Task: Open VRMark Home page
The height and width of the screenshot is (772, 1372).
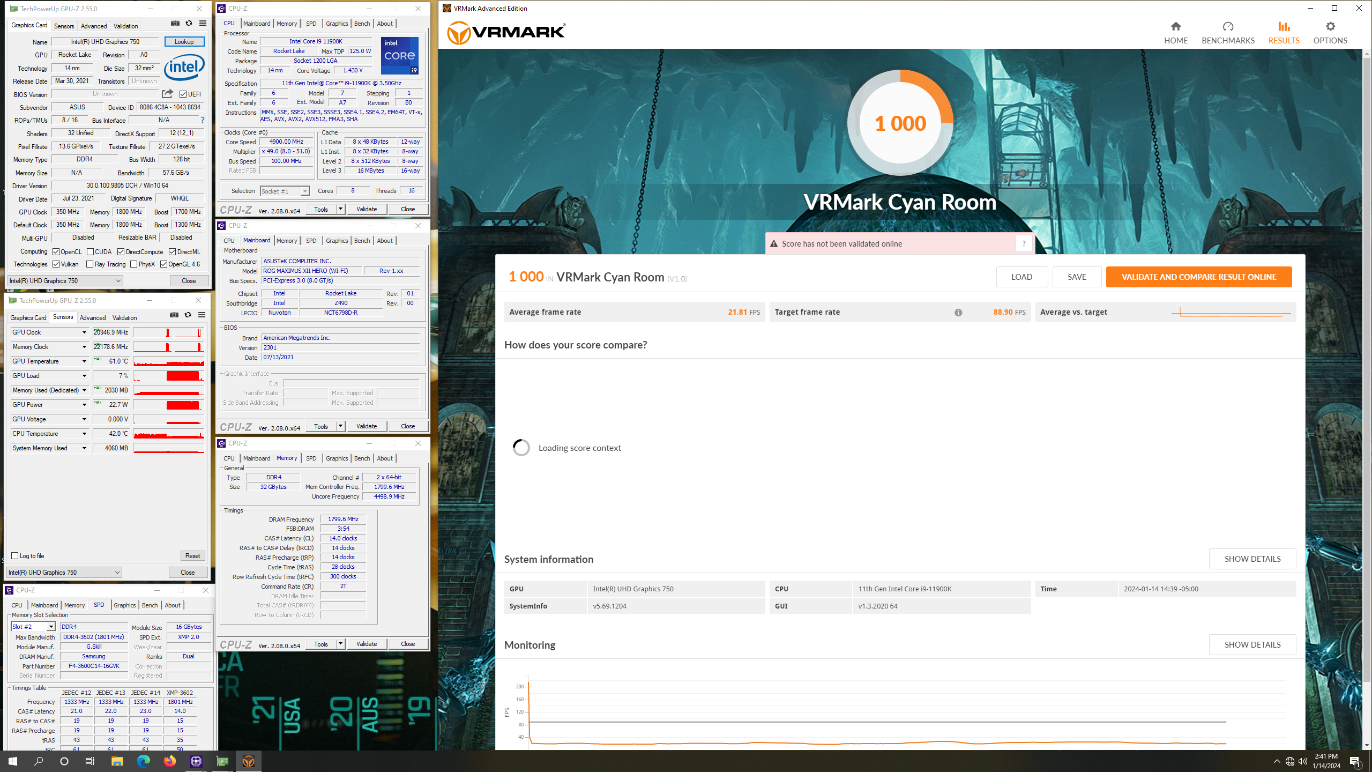Action: [x=1175, y=33]
